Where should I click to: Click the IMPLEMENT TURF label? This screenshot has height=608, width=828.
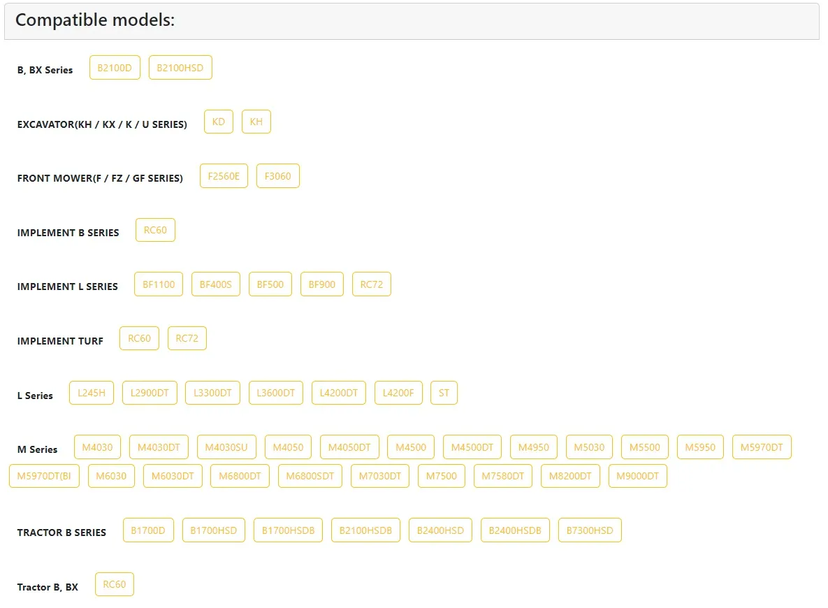point(60,341)
